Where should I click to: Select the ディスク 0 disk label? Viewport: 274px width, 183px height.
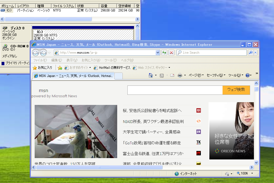pyautogui.click(x=16, y=33)
